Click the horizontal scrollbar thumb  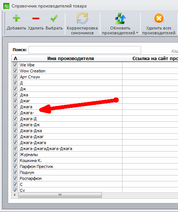[x=60, y=195]
